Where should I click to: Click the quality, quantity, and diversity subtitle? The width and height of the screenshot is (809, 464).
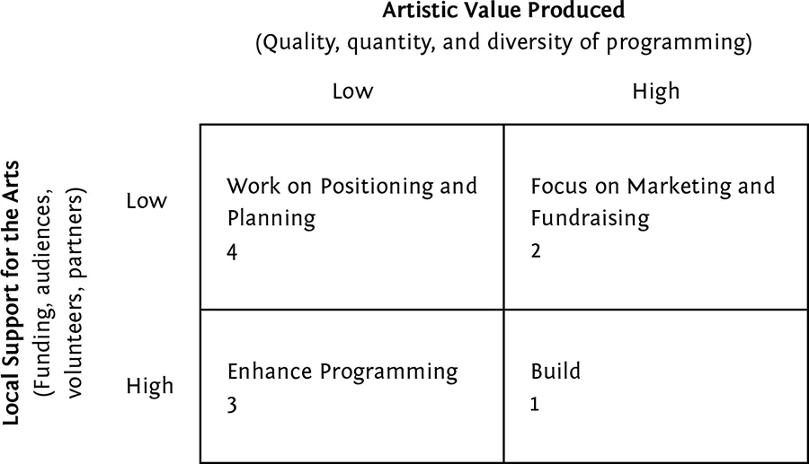point(504,43)
